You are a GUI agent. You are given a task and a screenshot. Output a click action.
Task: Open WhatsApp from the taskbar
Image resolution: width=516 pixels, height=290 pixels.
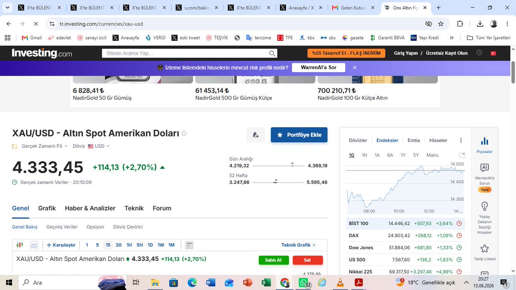pos(304,283)
